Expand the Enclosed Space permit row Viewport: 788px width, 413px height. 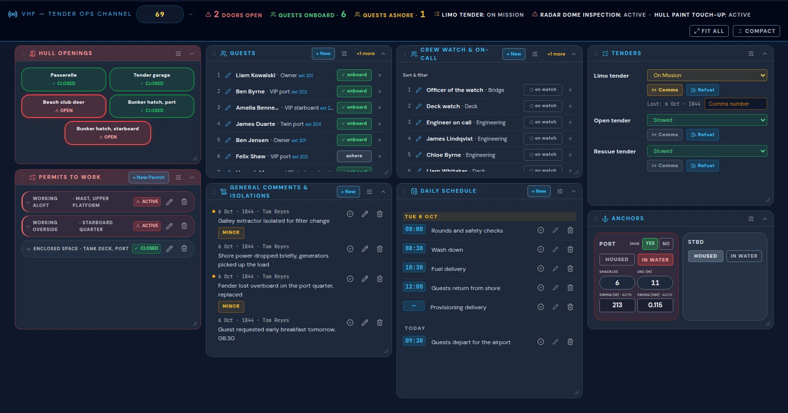[x=29, y=249]
